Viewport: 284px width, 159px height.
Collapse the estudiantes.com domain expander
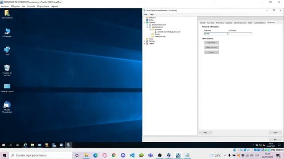click(147, 27)
